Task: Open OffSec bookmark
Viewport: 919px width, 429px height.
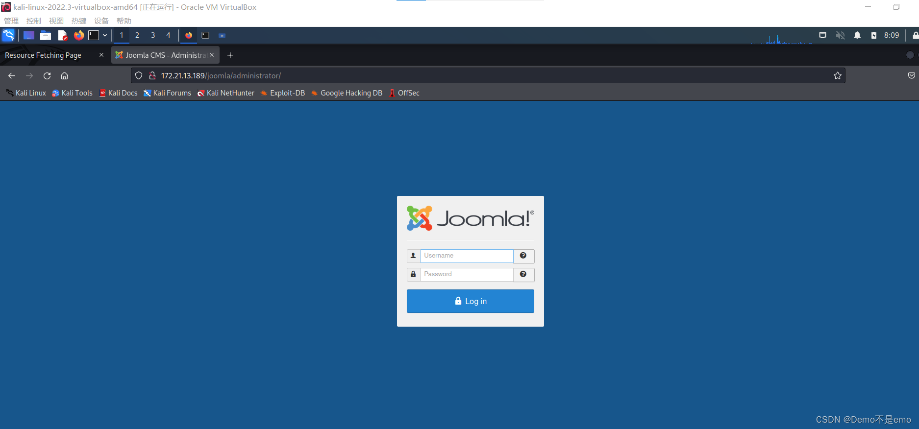Action: 404,93
